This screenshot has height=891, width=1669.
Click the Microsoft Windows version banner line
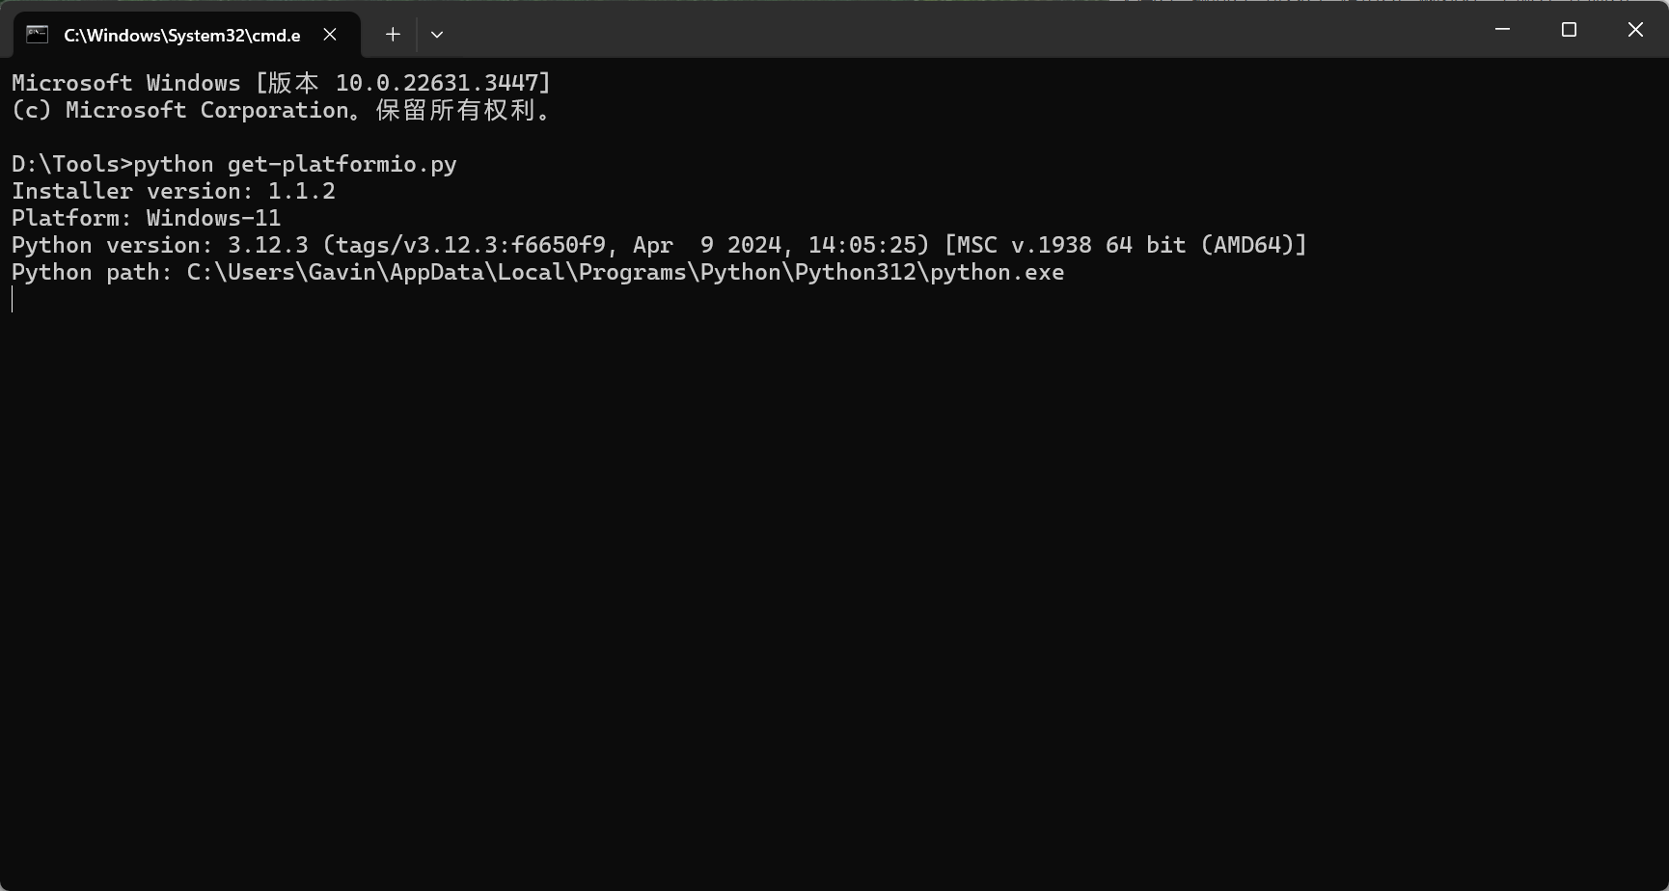coord(282,83)
